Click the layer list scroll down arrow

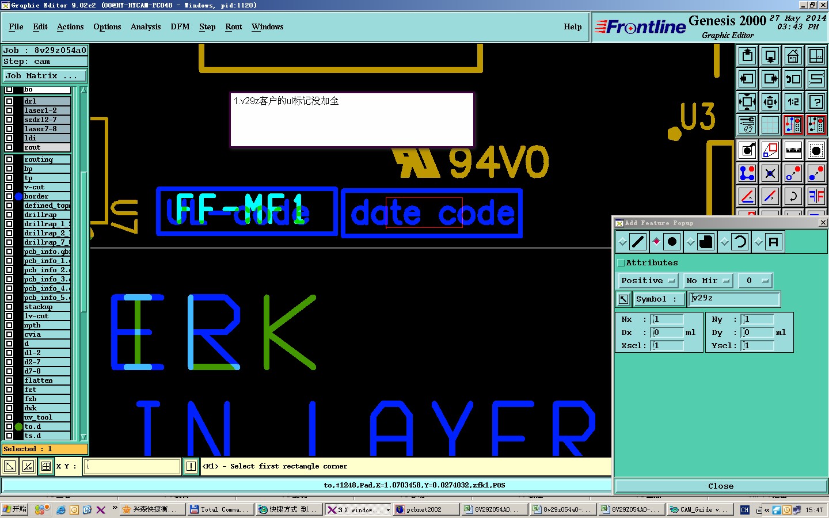pos(83,437)
